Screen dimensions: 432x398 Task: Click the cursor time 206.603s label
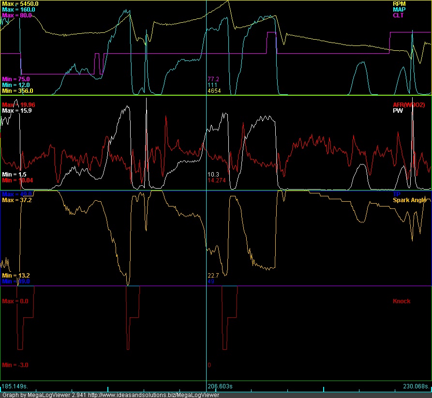point(220,386)
